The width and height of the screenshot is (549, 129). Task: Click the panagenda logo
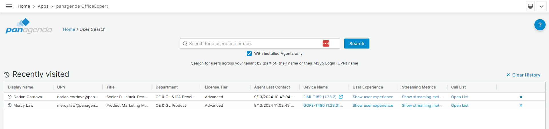coord(29,26)
